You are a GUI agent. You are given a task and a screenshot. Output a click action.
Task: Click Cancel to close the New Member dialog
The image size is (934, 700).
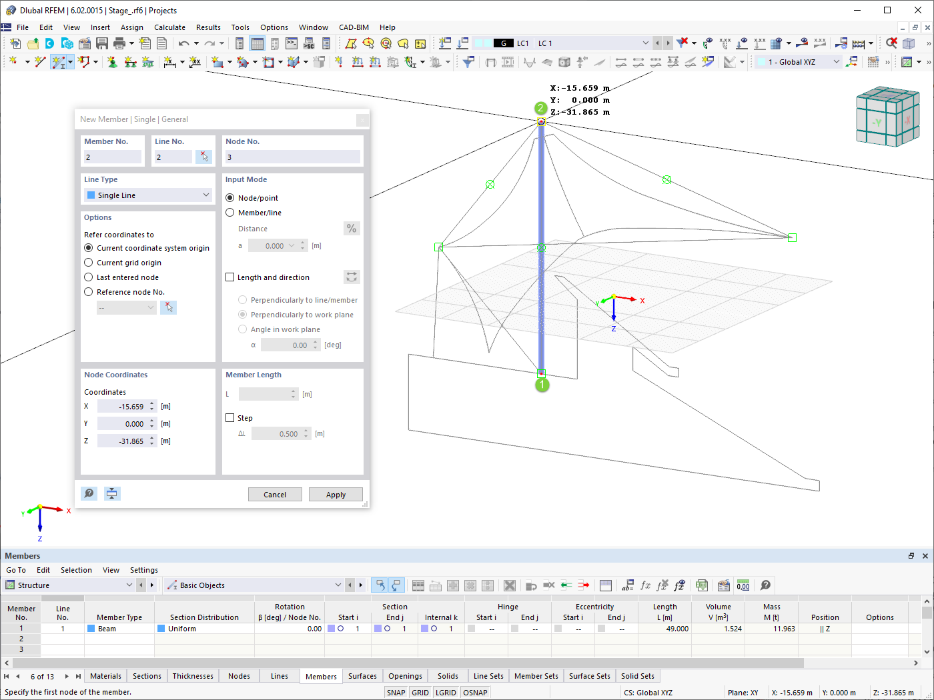pyautogui.click(x=275, y=494)
